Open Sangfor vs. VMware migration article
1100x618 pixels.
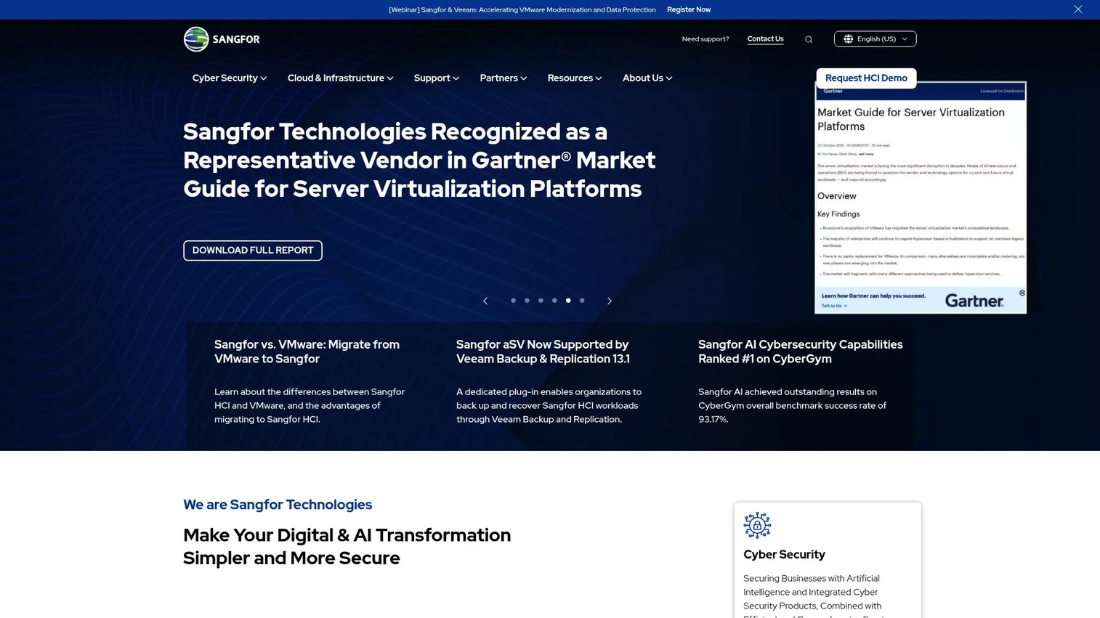pyautogui.click(x=307, y=351)
